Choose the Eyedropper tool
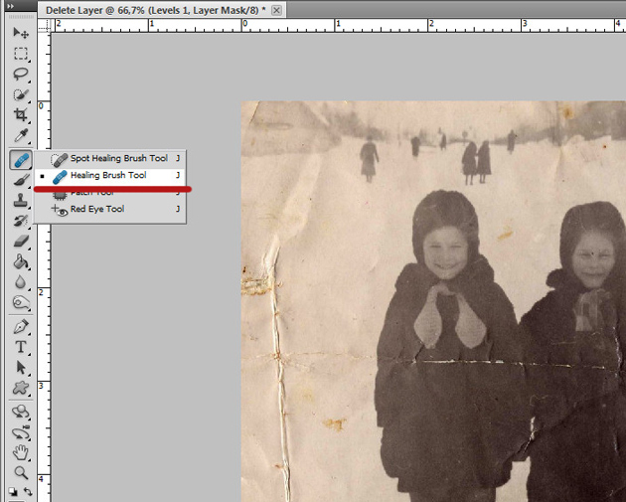The width and height of the screenshot is (626, 502). click(20, 137)
